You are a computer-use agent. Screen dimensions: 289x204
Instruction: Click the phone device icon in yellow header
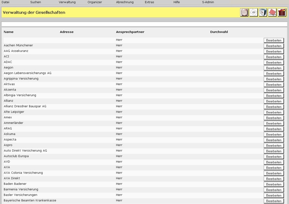click(244, 13)
